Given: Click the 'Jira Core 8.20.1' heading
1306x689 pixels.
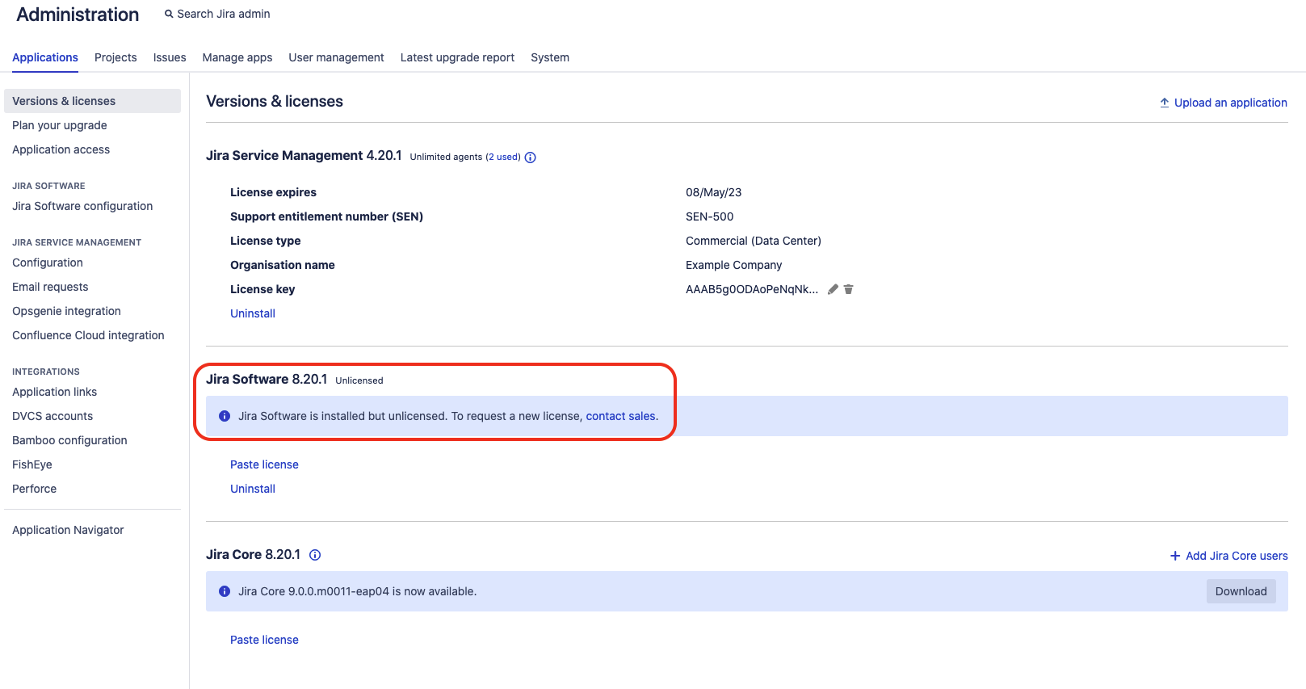Looking at the screenshot, I should pyautogui.click(x=253, y=554).
